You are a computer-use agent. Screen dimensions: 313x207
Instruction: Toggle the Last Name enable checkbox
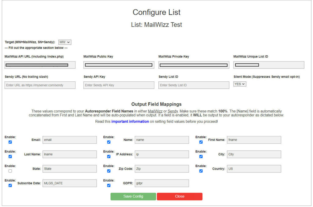(x=10, y=157)
